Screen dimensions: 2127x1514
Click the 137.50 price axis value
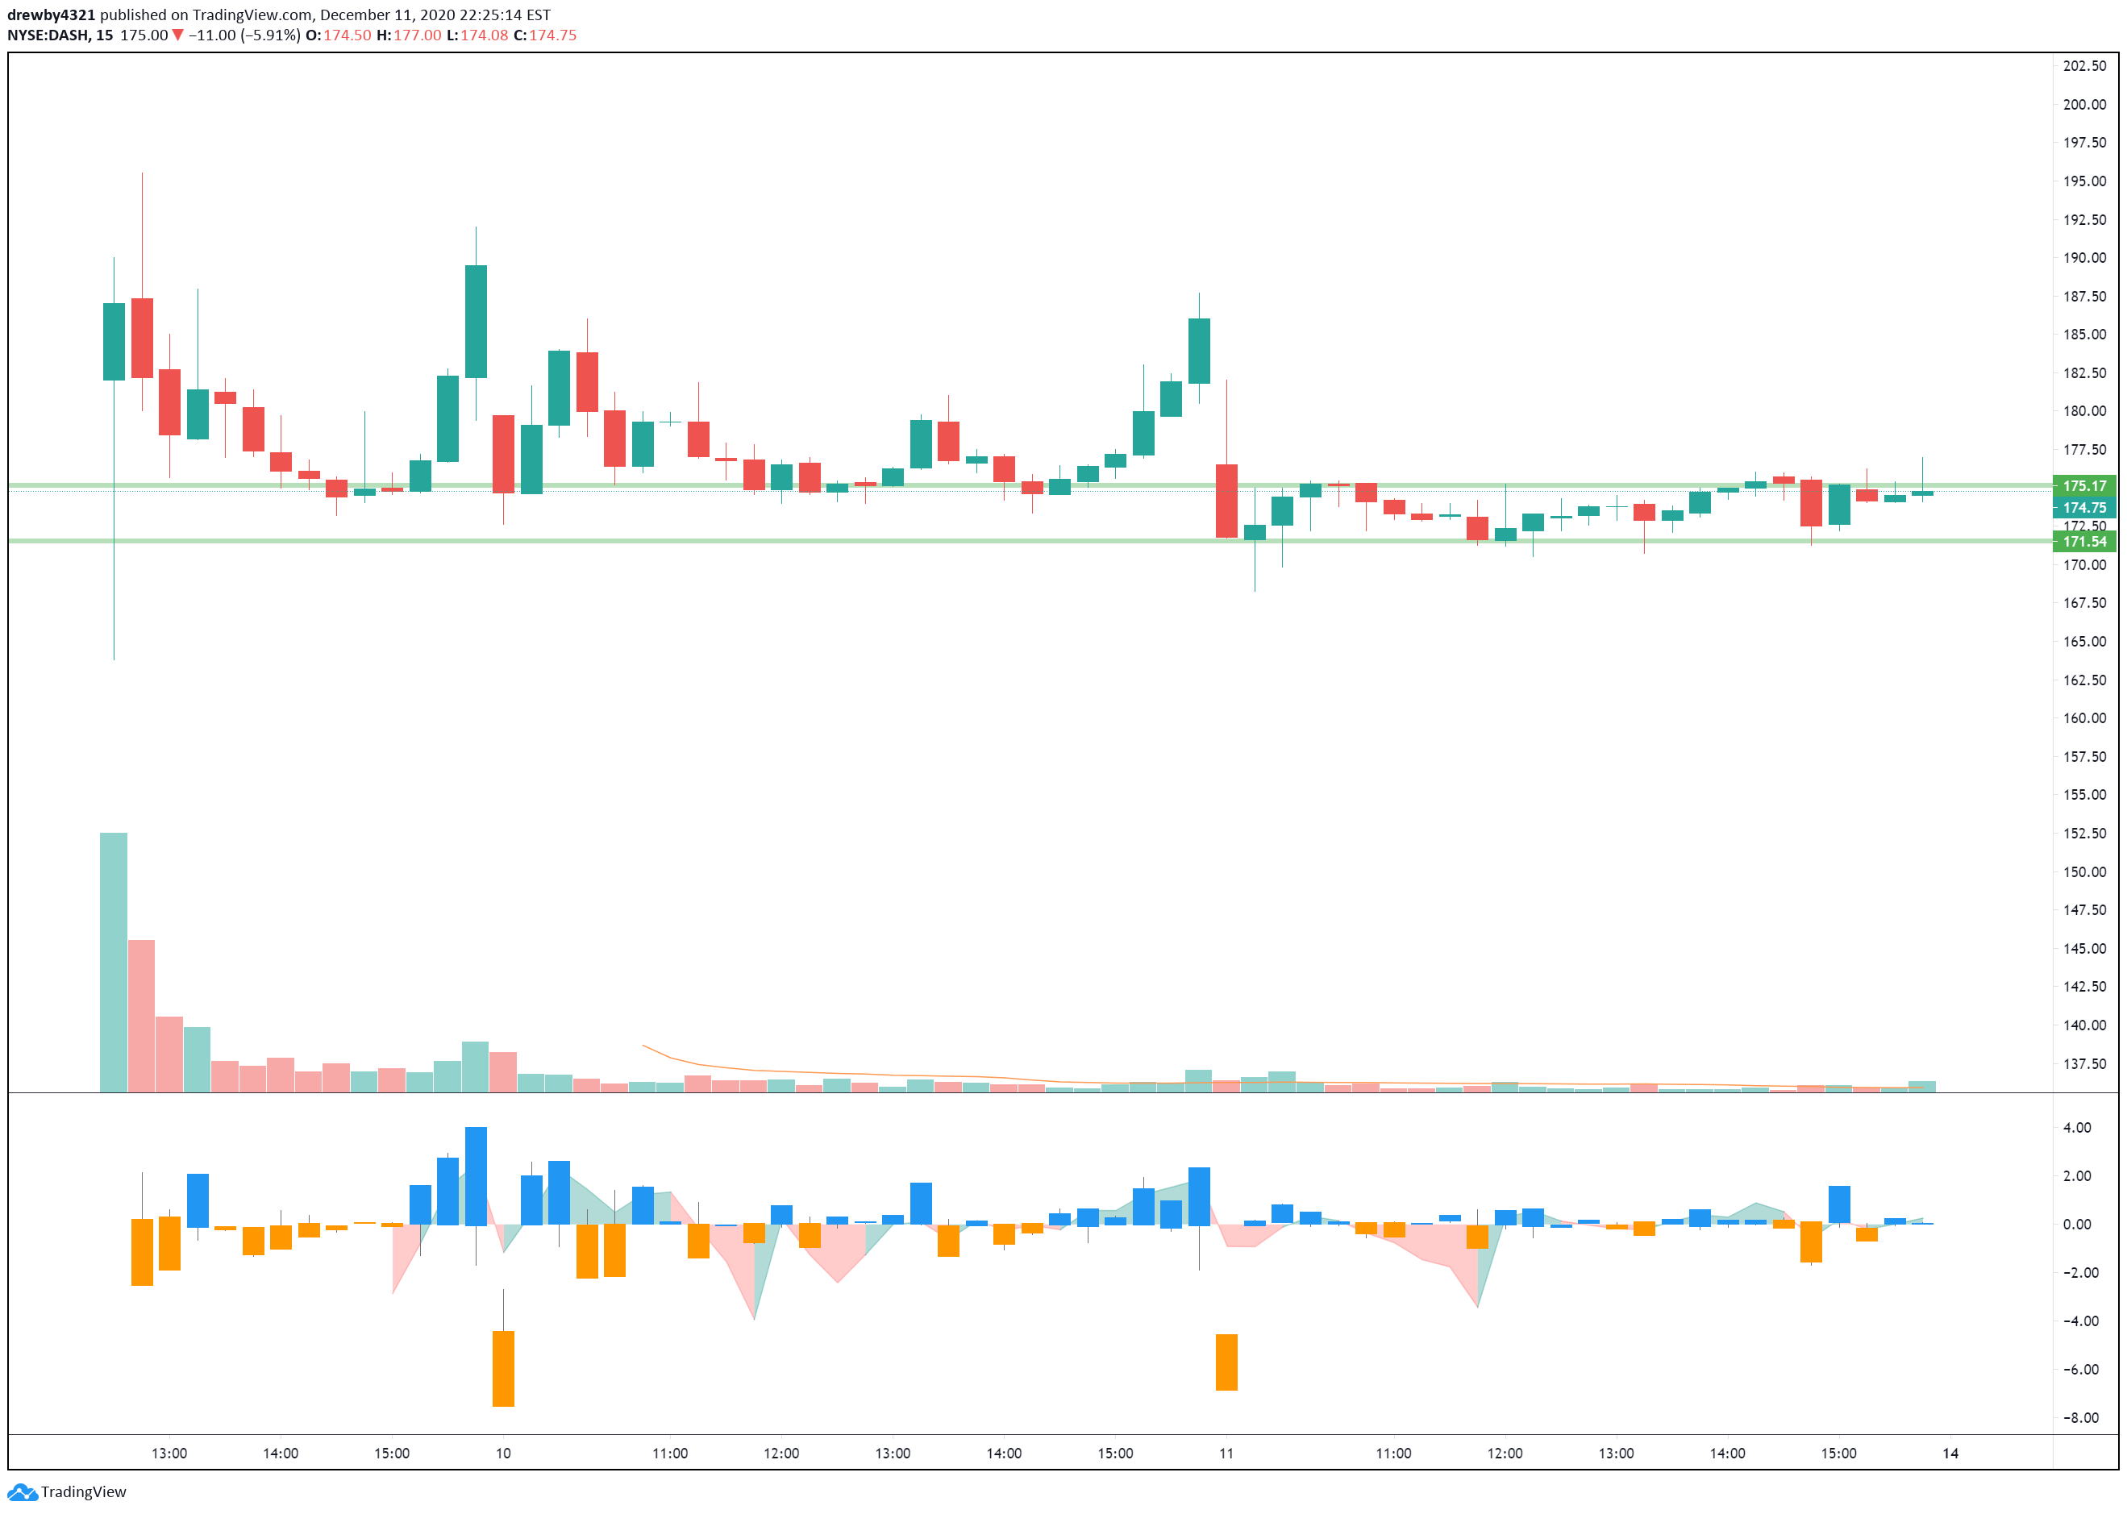point(2084,1063)
